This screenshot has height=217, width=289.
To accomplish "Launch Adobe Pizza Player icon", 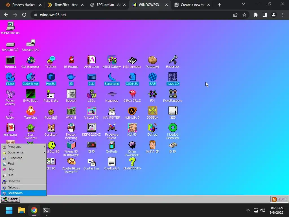I will [71, 166].
